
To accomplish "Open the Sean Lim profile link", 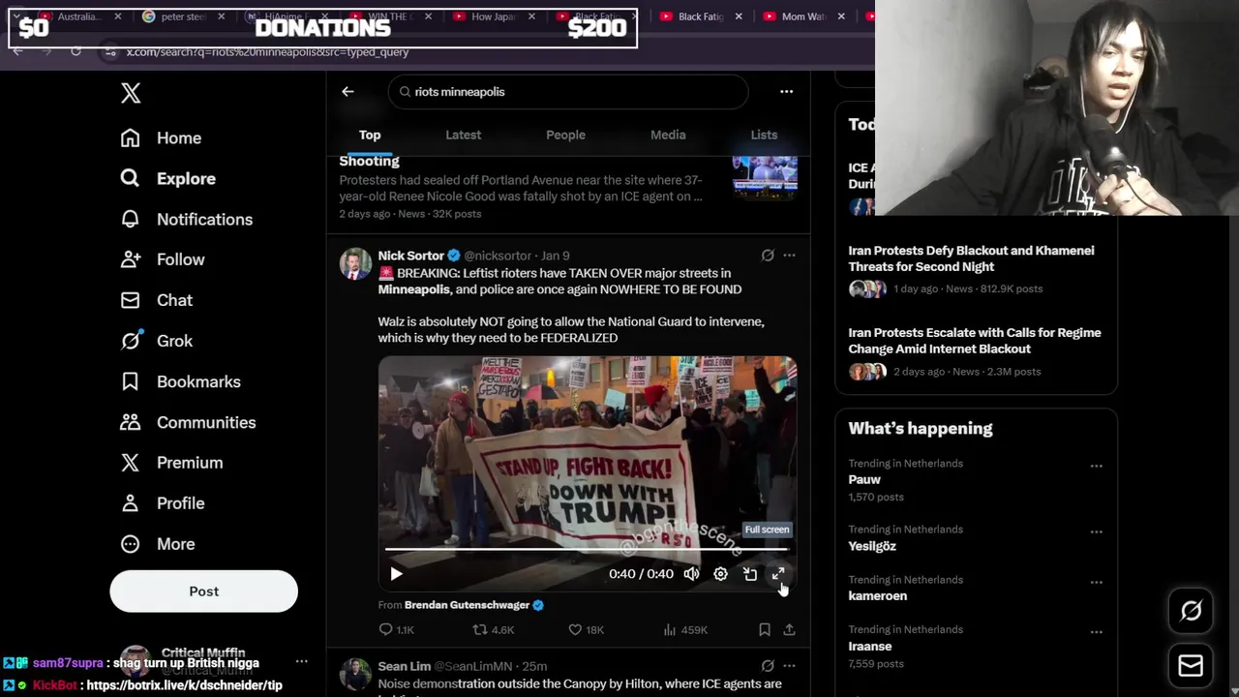I will coord(404,666).
